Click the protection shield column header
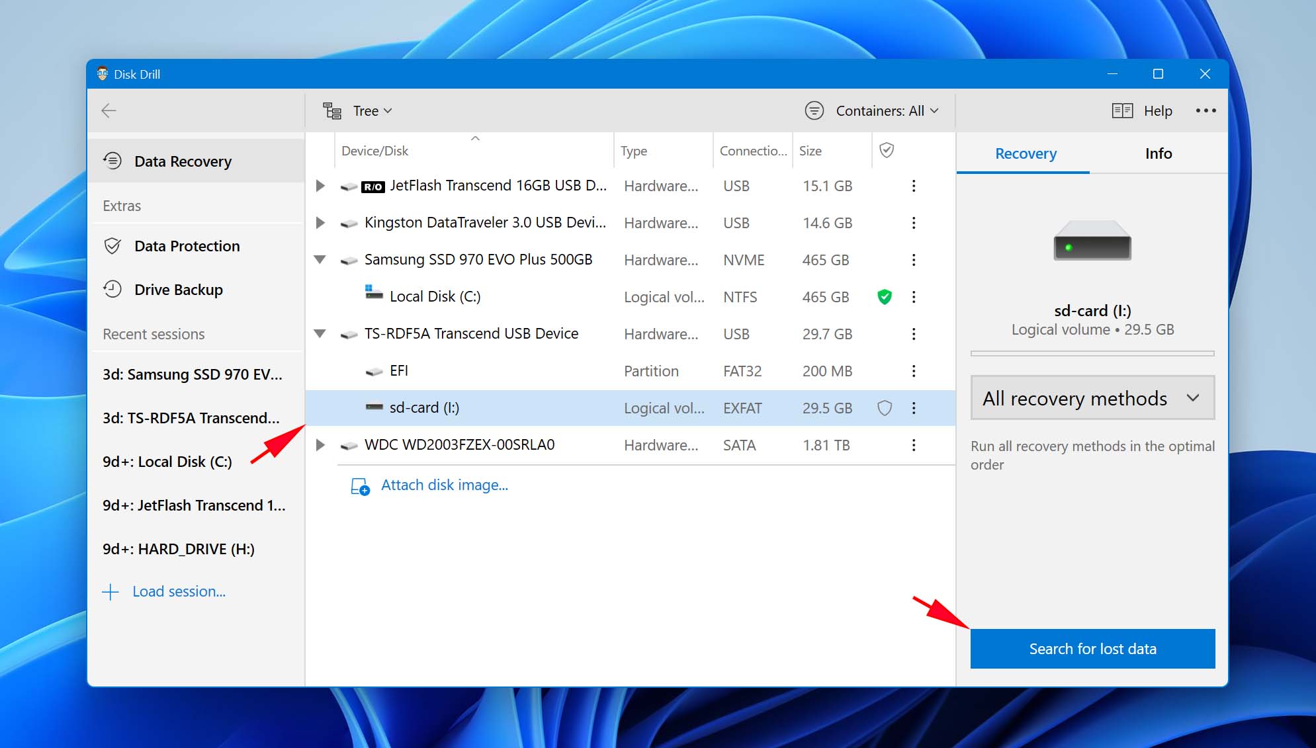1316x748 pixels. (887, 150)
